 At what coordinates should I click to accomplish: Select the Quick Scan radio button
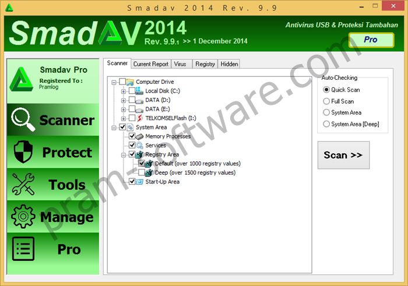click(326, 90)
